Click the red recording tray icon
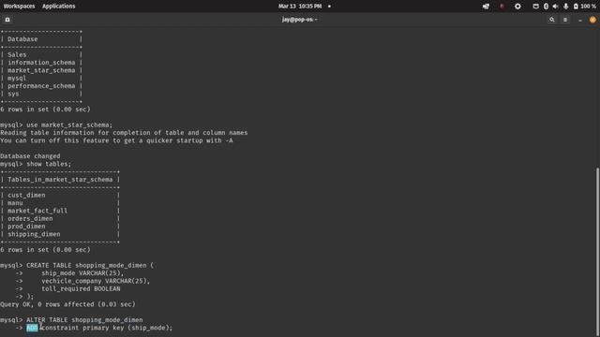 point(502,7)
